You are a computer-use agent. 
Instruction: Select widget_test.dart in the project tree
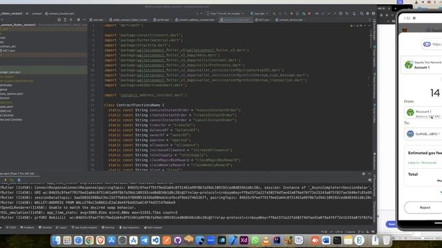pos(10,72)
